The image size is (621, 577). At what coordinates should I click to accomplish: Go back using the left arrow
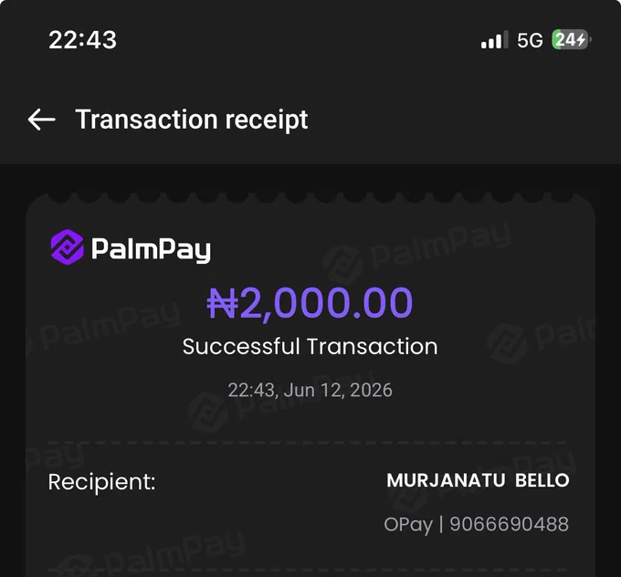(41, 120)
